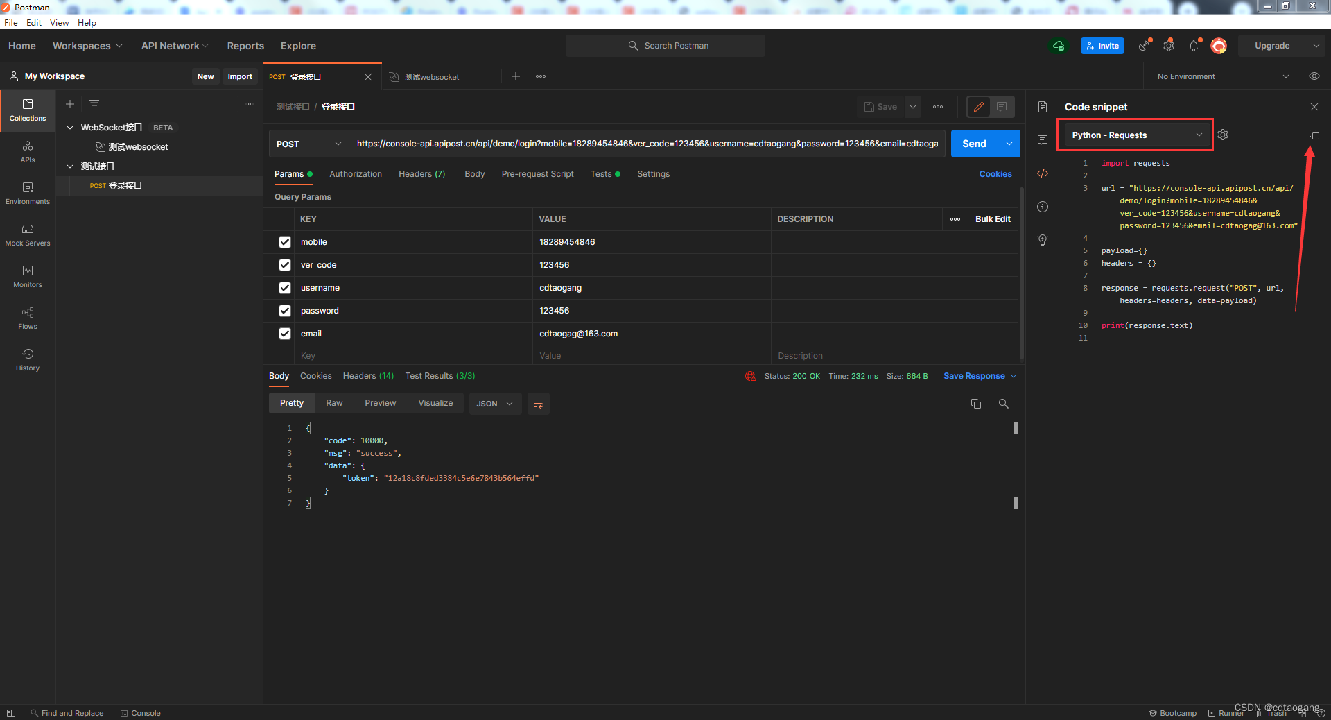Image resolution: width=1331 pixels, height=720 pixels.
Task: Copy the response body with copy icon
Action: pos(976,404)
